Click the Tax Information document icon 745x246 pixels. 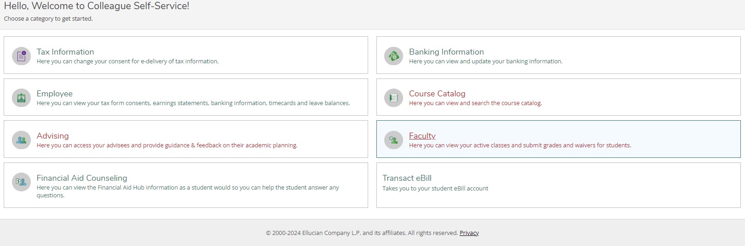[21, 56]
